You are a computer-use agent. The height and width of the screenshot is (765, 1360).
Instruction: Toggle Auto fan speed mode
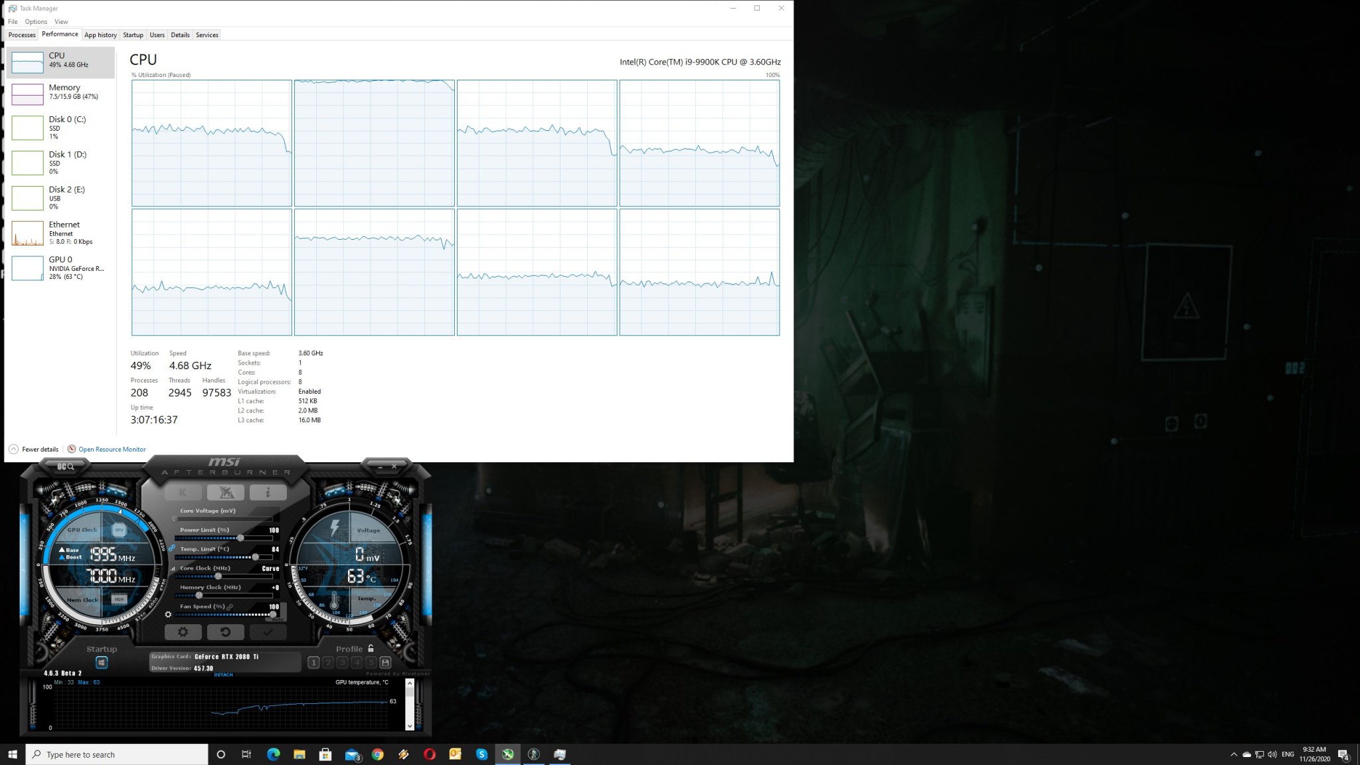point(279,618)
